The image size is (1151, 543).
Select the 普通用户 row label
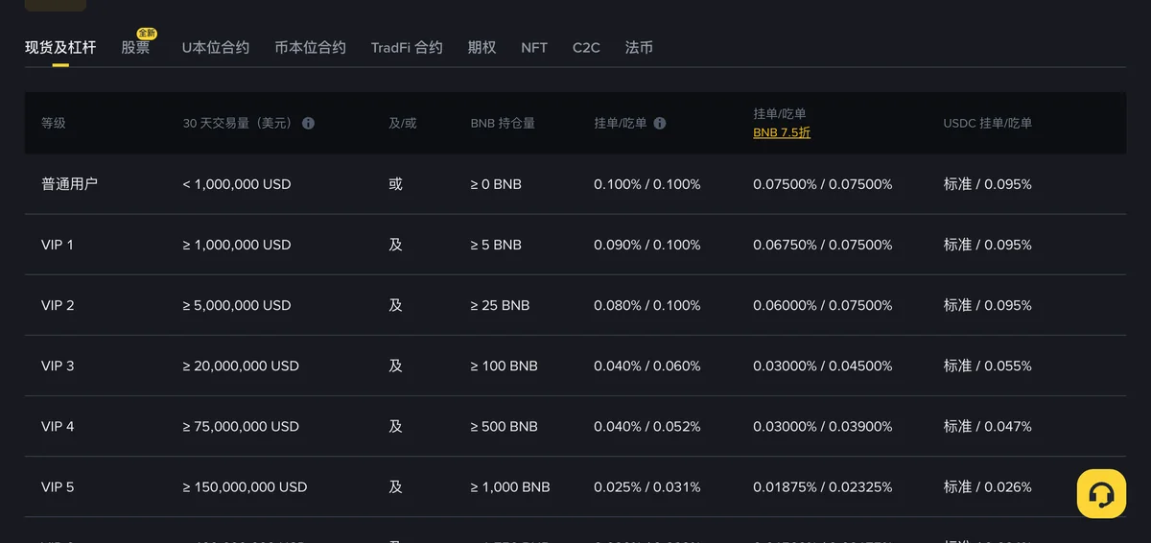coord(69,183)
